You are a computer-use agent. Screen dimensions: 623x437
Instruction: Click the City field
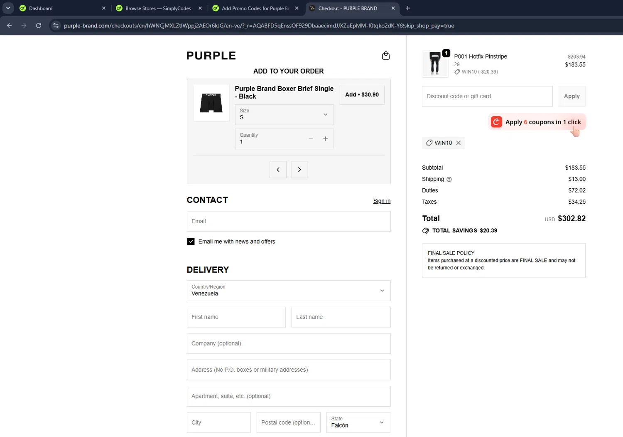coord(218,422)
